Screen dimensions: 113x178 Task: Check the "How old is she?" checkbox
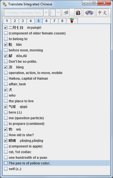(6, 135)
